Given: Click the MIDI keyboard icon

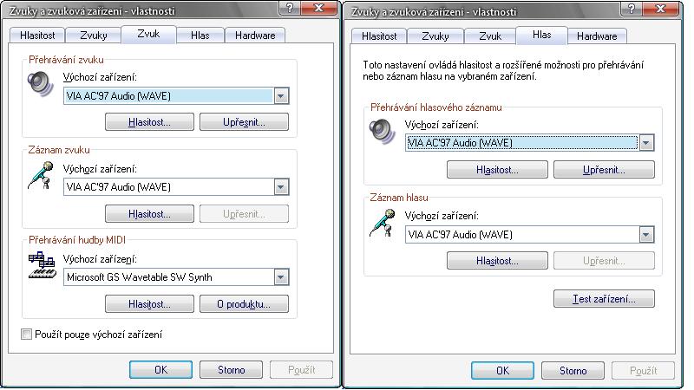Looking at the screenshot, I should click(x=42, y=265).
